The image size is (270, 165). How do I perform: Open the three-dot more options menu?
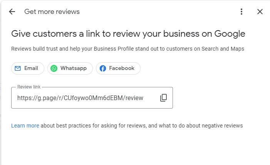pos(241,12)
